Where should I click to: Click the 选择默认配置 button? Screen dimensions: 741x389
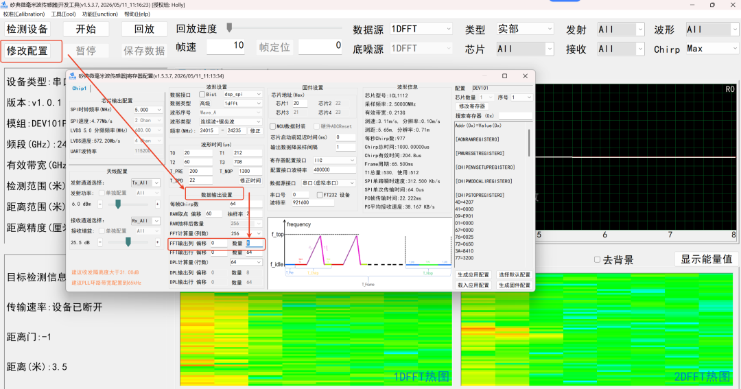[x=515, y=274]
